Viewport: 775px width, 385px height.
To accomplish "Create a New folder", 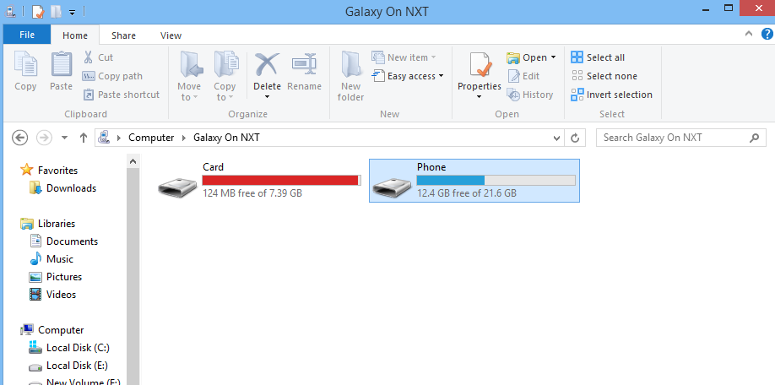I will pyautogui.click(x=351, y=76).
